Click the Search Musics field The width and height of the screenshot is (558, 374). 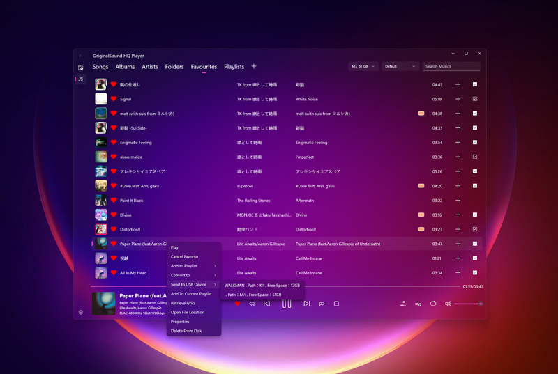[451, 66]
